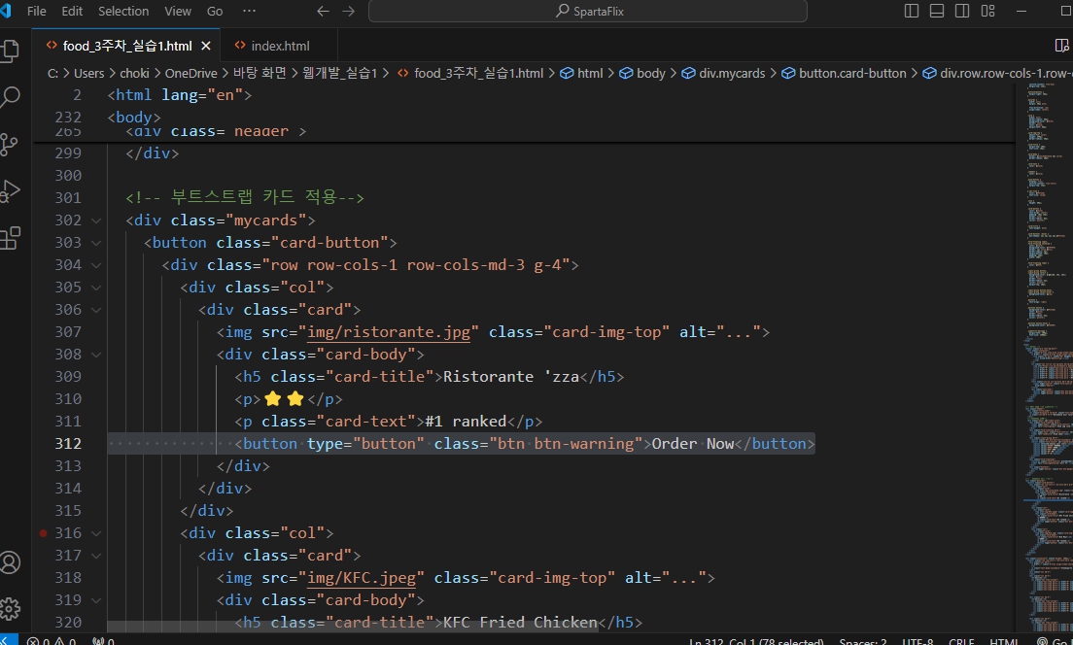1073x645 pixels.
Task: Click the html symbol in breadcrumbs
Action: click(581, 73)
